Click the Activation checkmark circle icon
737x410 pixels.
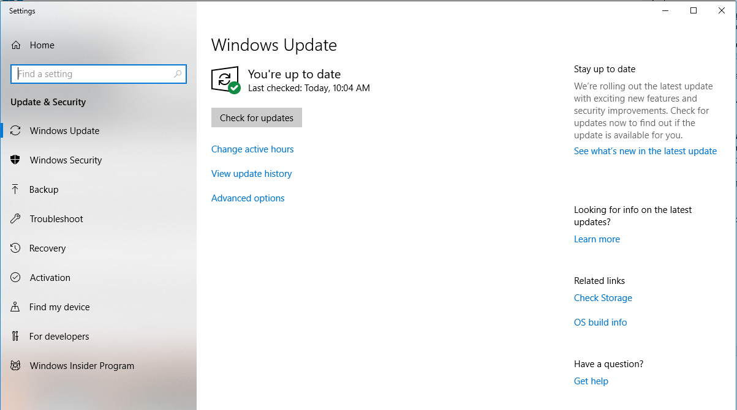point(16,278)
